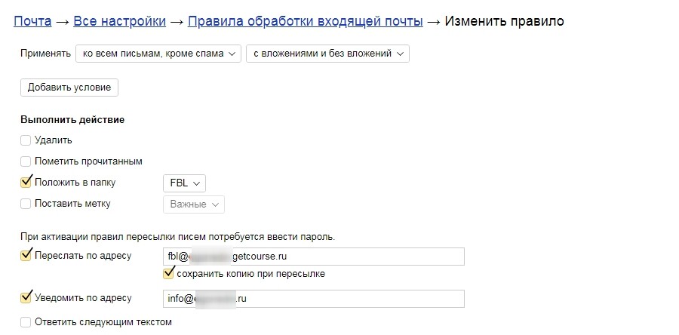Open Правила обработки входящей почты link
679x335 pixels.
(305, 21)
